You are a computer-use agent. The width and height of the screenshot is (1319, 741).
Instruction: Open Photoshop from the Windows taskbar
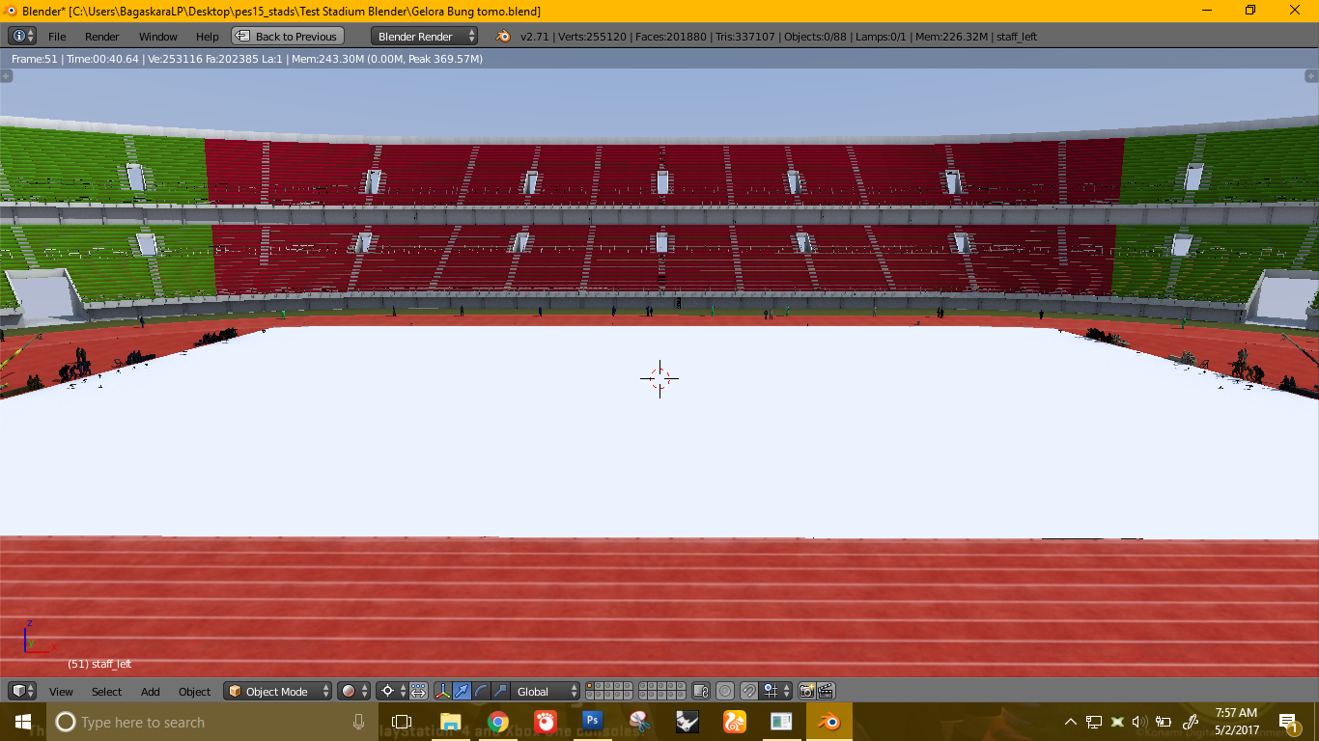[592, 721]
